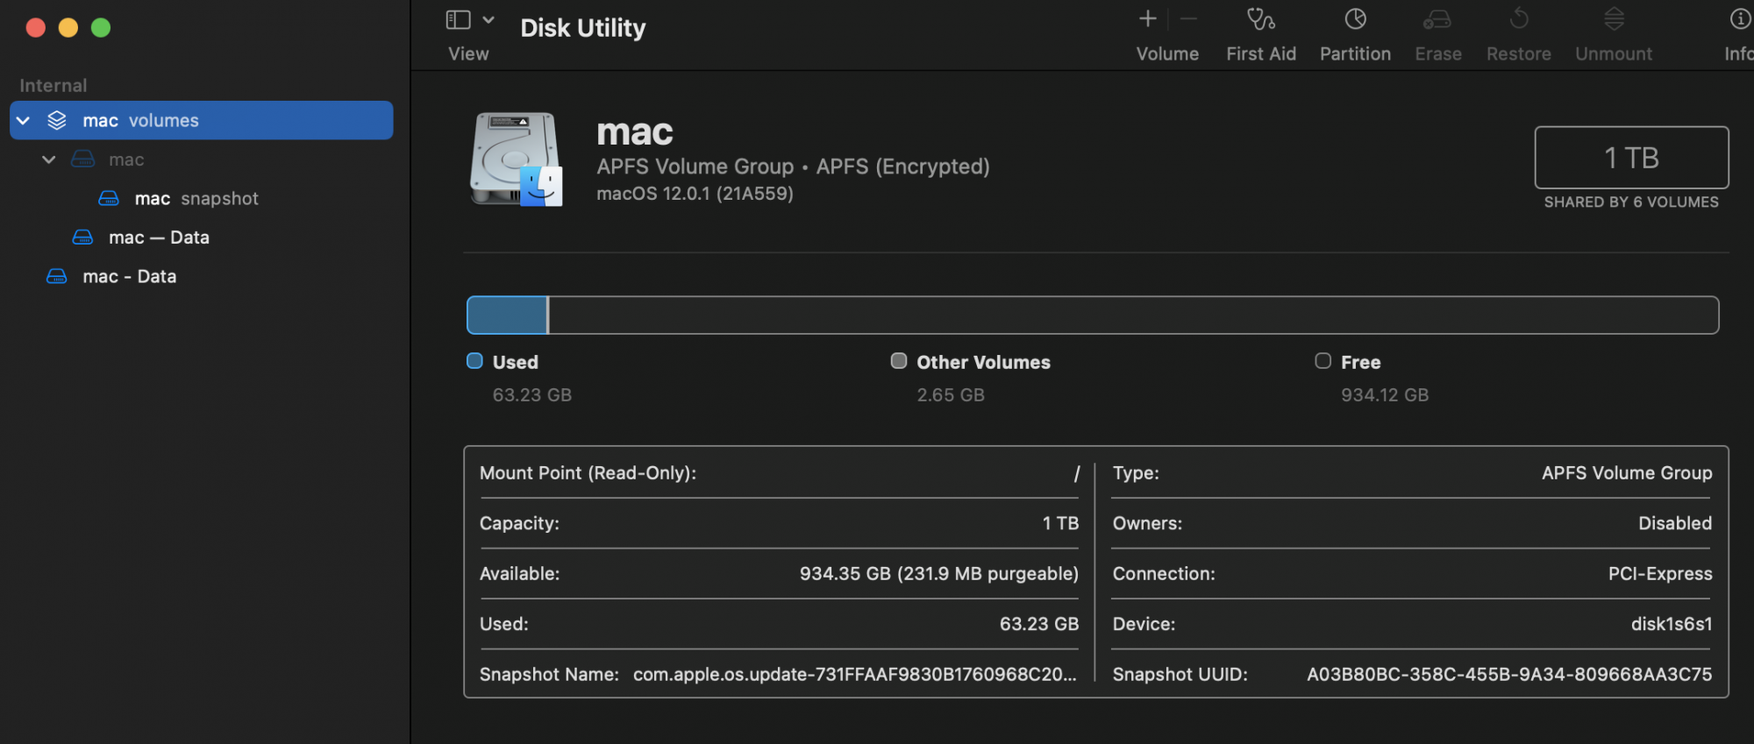The width and height of the screenshot is (1754, 744).
Task: Click the free portion of usage bar
Action: pyautogui.click(x=1134, y=315)
